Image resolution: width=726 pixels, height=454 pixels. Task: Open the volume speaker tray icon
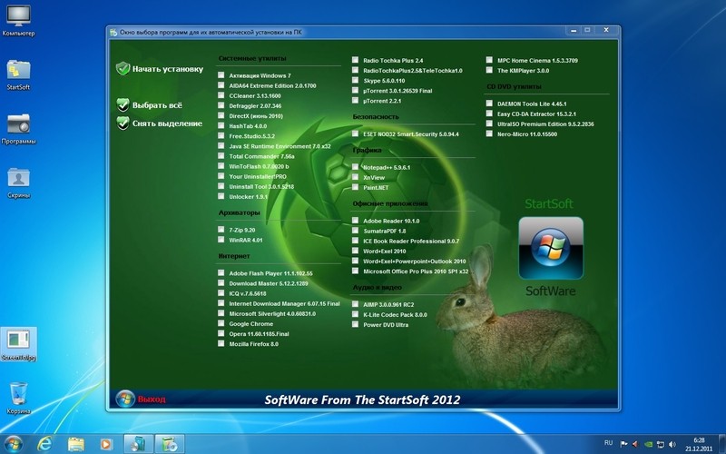(x=672, y=444)
